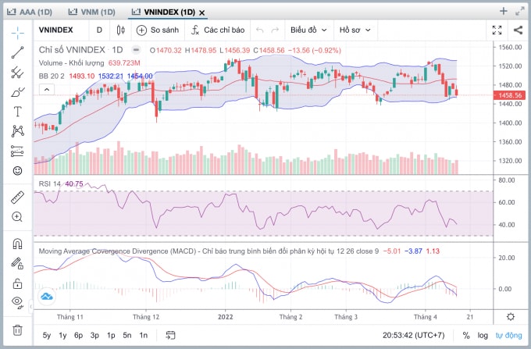Toggle lock all drawing tools

coord(18,283)
